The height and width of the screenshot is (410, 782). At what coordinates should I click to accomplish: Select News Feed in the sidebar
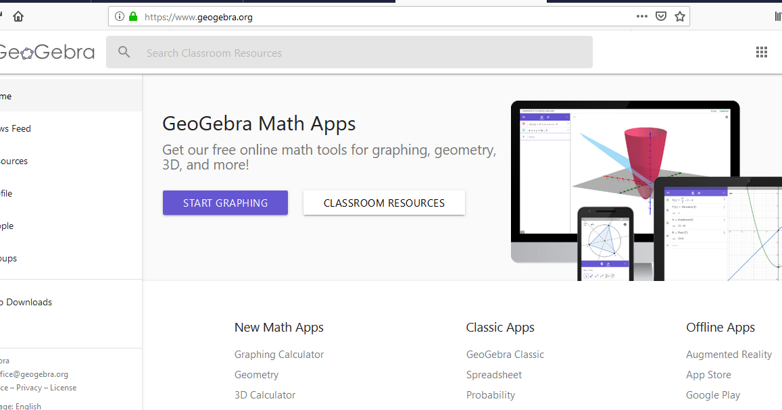pyautogui.click(x=14, y=128)
